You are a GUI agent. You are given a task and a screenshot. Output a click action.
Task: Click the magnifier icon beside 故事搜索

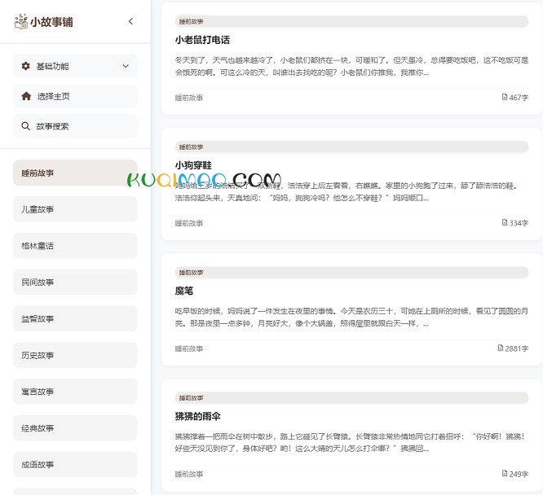coord(25,126)
